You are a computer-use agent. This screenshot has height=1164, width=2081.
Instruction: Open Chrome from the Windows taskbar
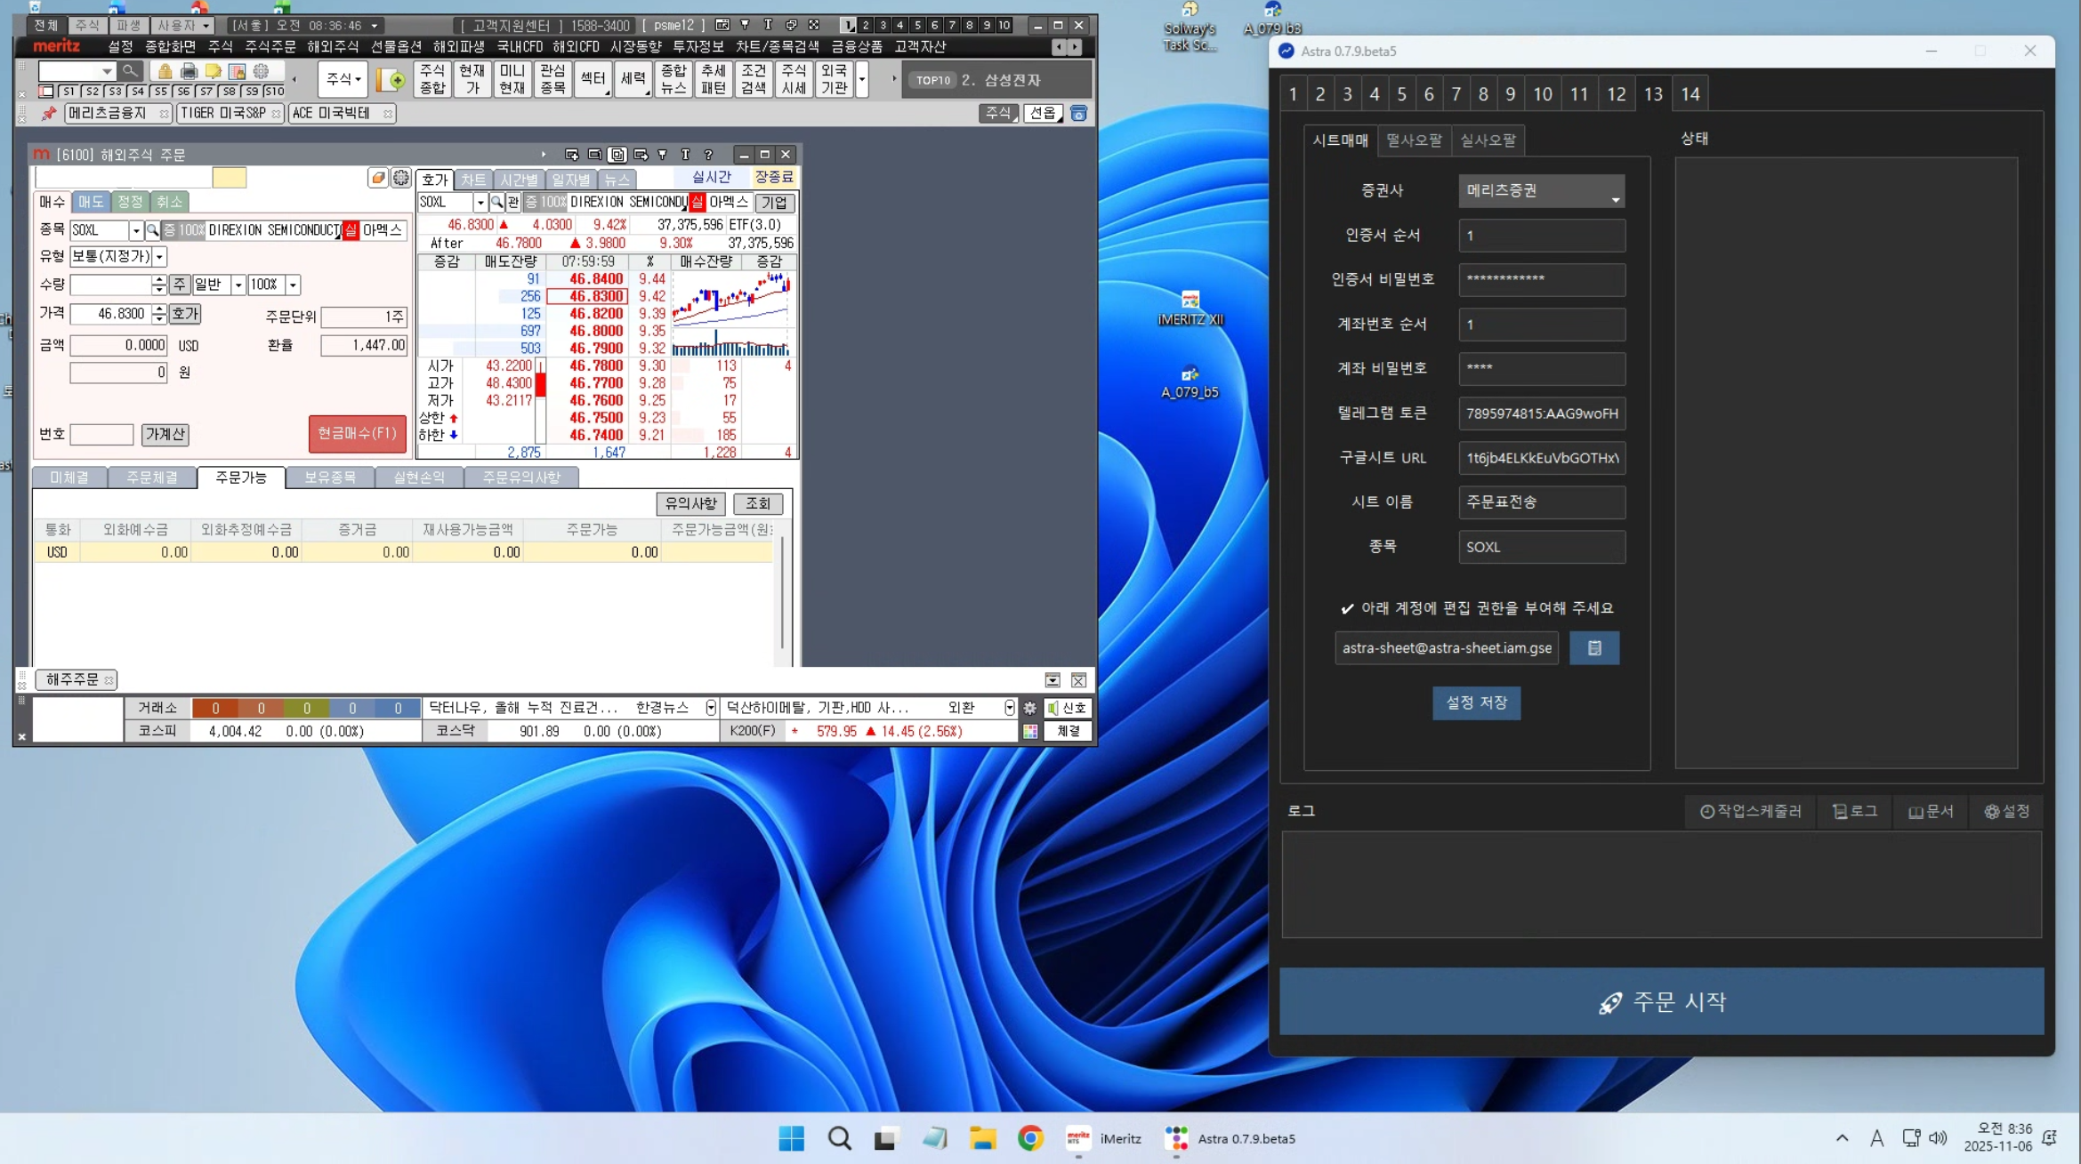1030,1138
